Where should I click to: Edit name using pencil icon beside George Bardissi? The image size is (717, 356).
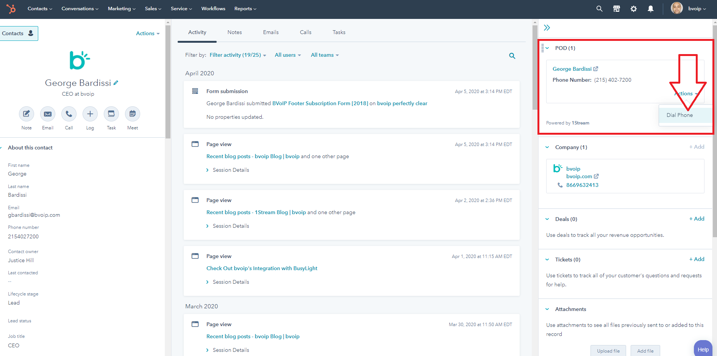[116, 82]
